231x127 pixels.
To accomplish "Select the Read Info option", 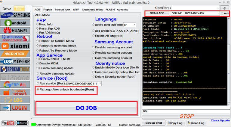I will click(x=45, y=24).
